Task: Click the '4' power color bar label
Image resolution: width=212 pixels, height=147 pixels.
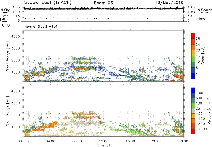Action: (197, 73)
